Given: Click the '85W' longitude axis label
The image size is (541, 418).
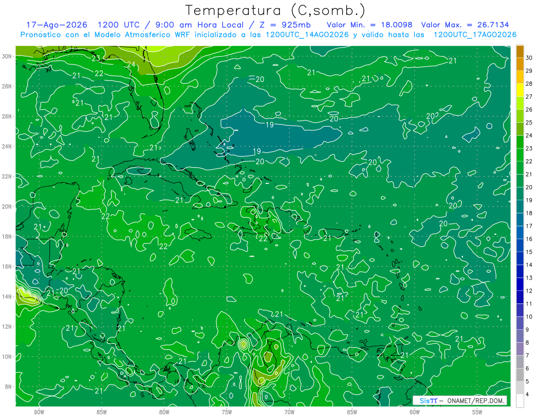Looking at the screenshot, I should (101, 412).
